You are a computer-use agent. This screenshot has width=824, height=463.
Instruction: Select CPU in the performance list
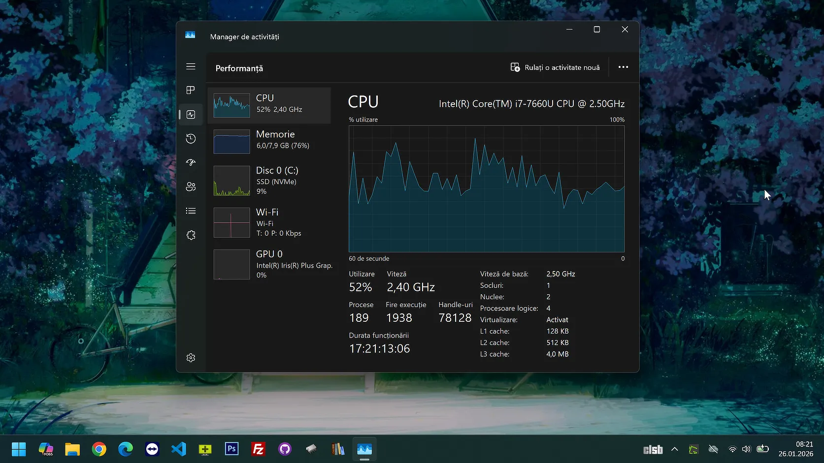pyautogui.click(x=269, y=105)
